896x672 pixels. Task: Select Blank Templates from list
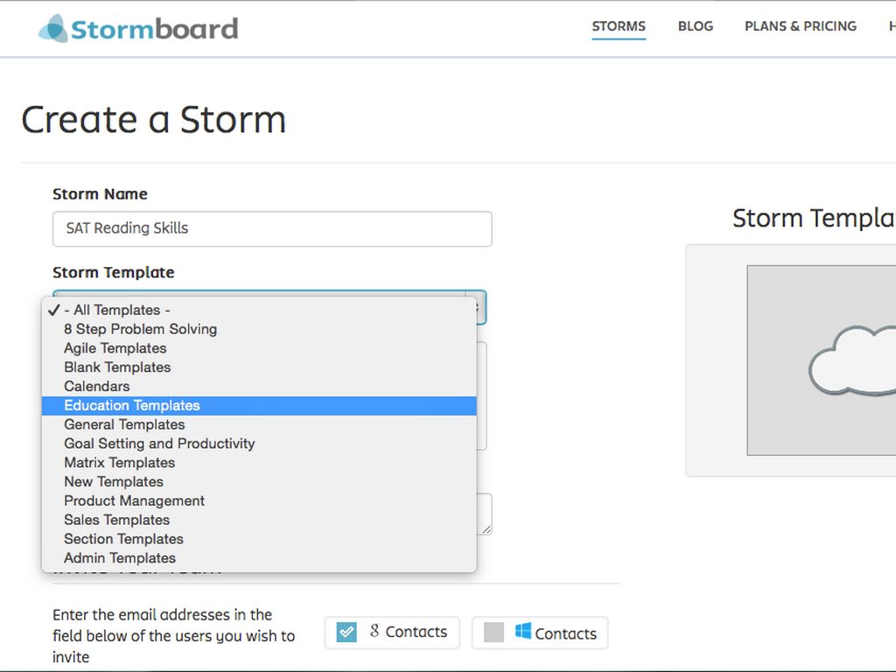[117, 367]
